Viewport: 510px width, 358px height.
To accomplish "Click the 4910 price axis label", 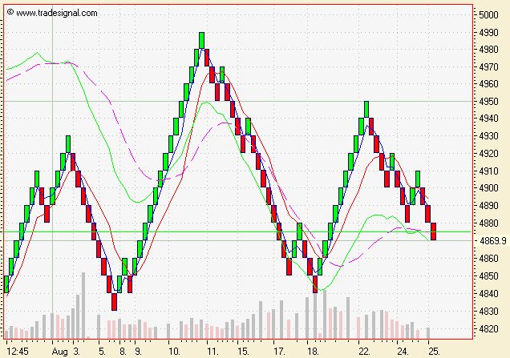I will (x=488, y=171).
